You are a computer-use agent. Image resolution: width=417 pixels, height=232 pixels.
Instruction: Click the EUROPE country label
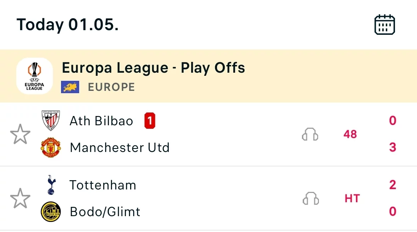pos(111,87)
